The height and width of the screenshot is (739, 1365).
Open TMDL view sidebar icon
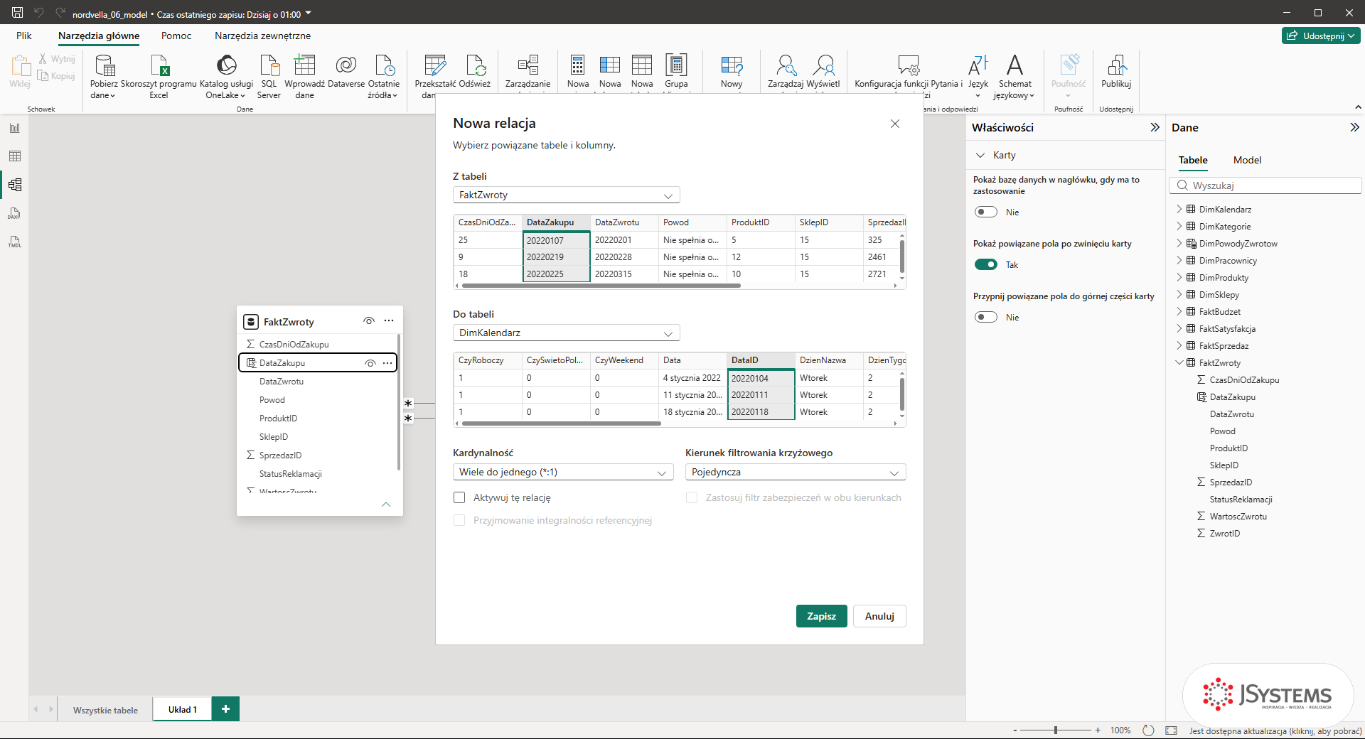click(15, 242)
